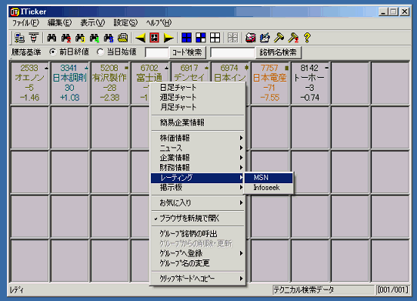Expand the 掲示板 submenu

point(197,187)
